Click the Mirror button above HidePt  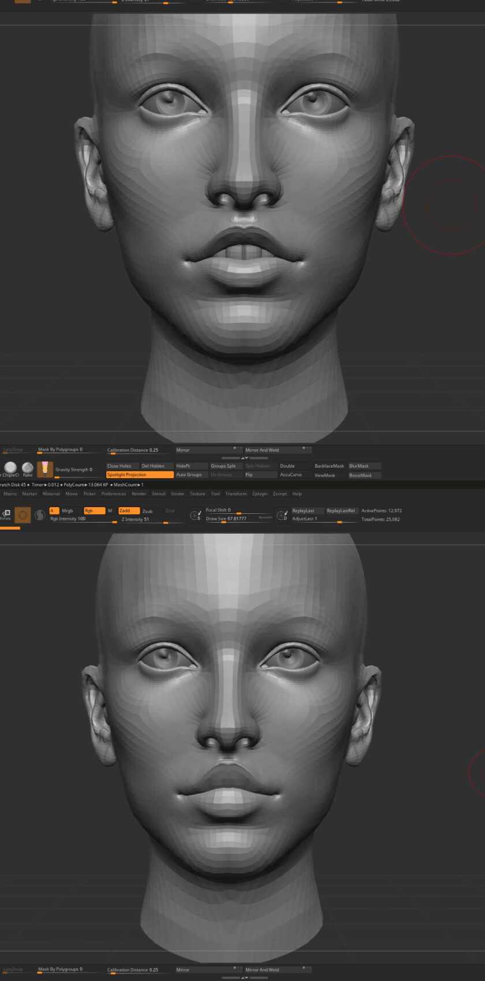click(208, 450)
